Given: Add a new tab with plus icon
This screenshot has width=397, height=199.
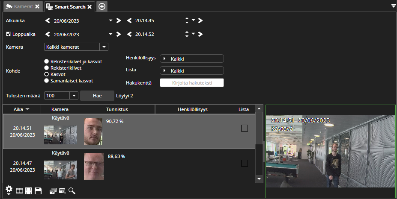Looking at the screenshot, I should click(102, 6).
